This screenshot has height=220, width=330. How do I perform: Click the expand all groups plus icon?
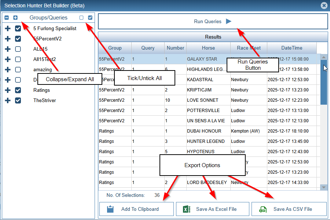tap(15, 18)
